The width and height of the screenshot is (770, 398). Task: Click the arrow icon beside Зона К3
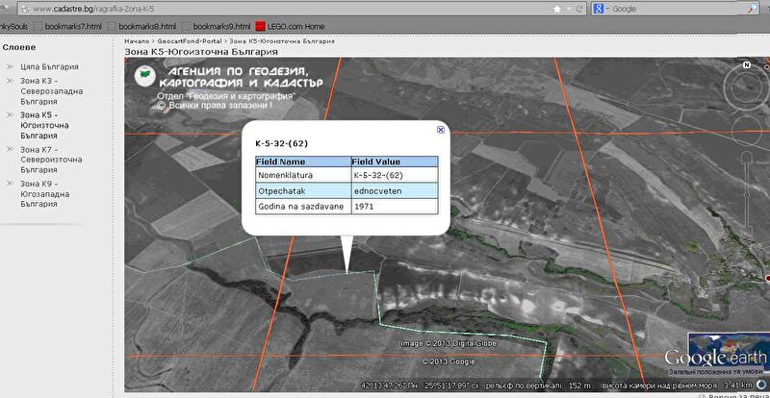click(x=10, y=81)
